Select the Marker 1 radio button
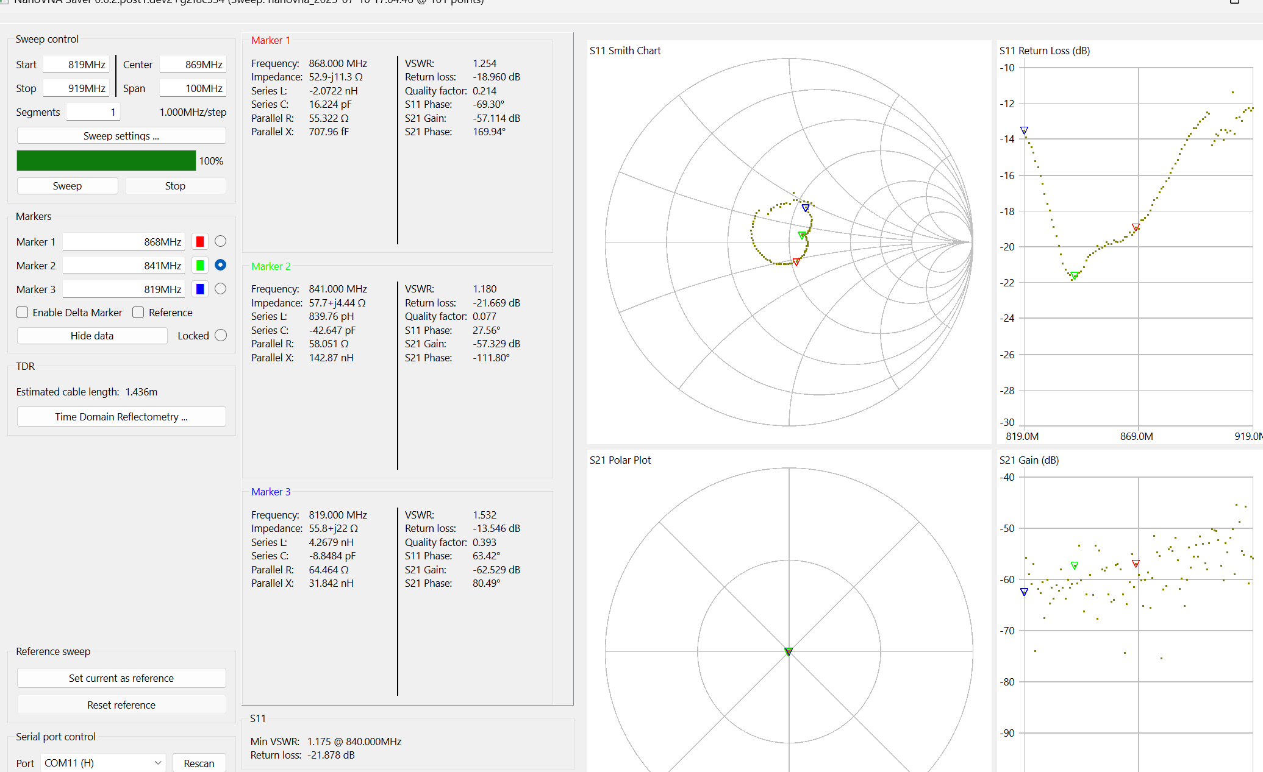The width and height of the screenshot is (1263, 772). tap(221, 241)
